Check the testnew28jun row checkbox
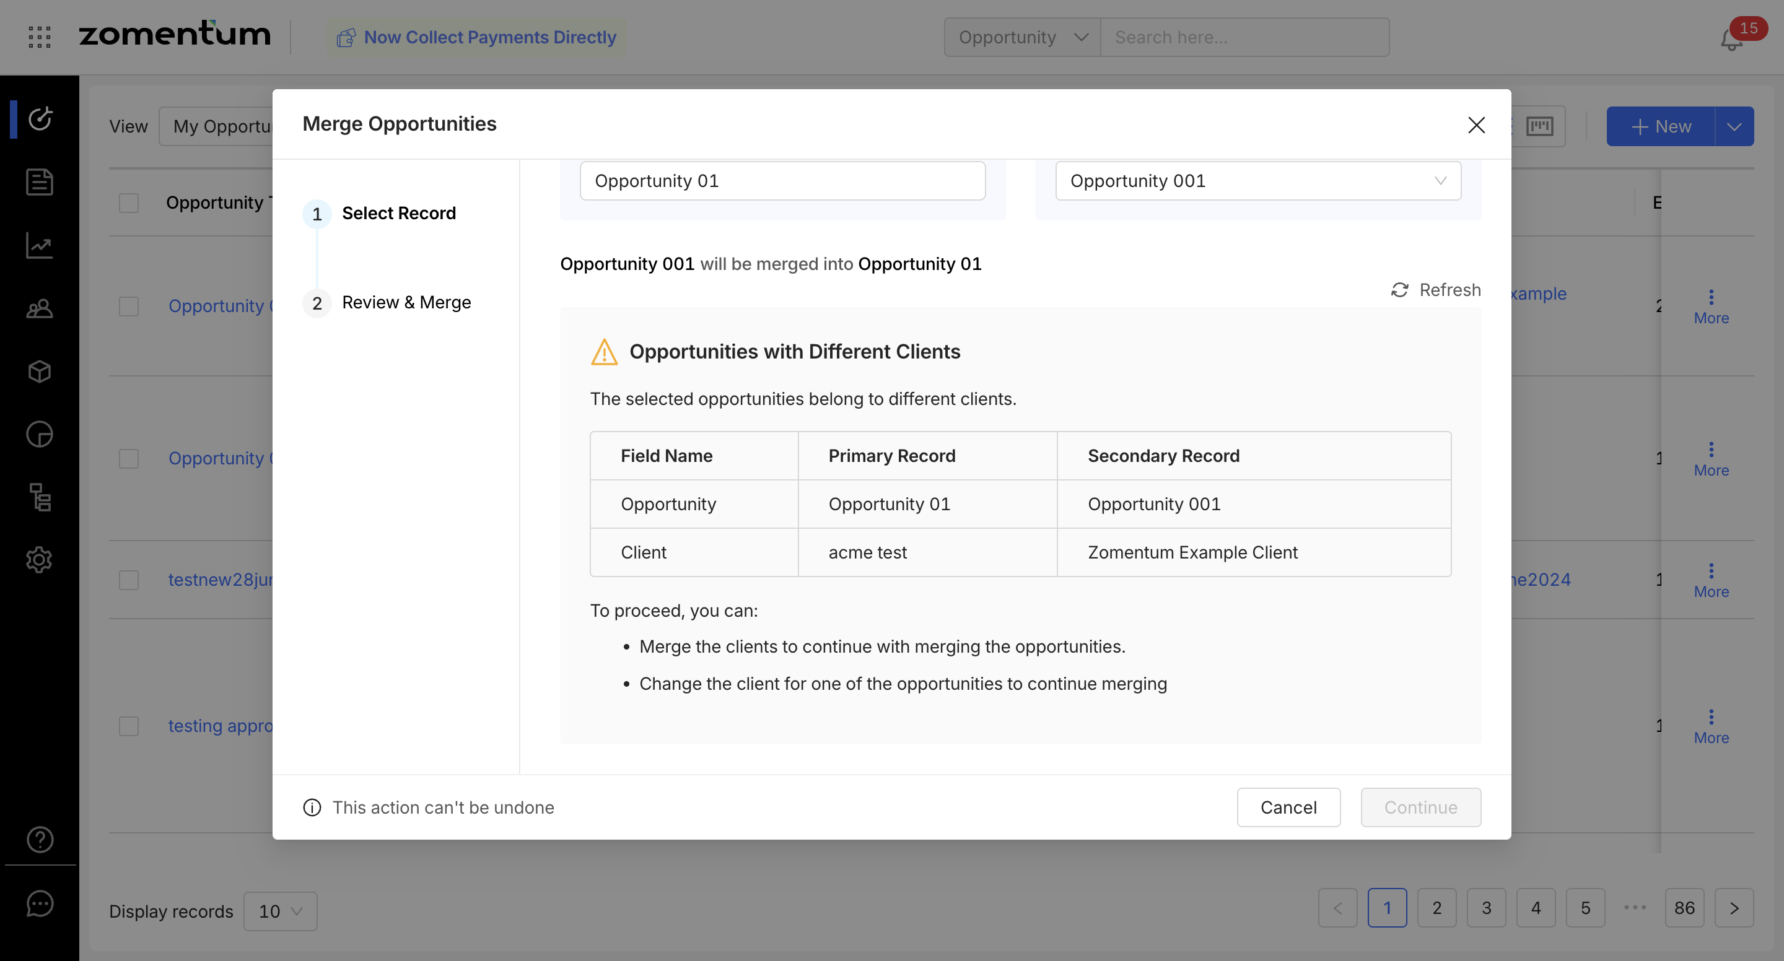This screenshot has width=1784, height=961. click(129, 580)
